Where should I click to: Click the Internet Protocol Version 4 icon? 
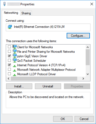click(x=15, y=66)
